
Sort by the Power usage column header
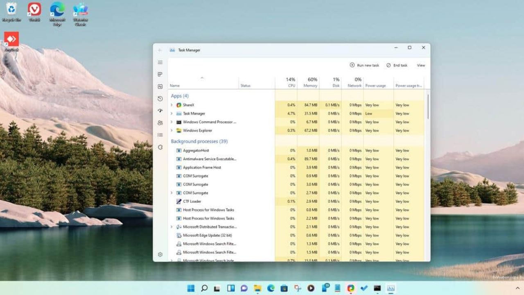[x=378, y=82]
